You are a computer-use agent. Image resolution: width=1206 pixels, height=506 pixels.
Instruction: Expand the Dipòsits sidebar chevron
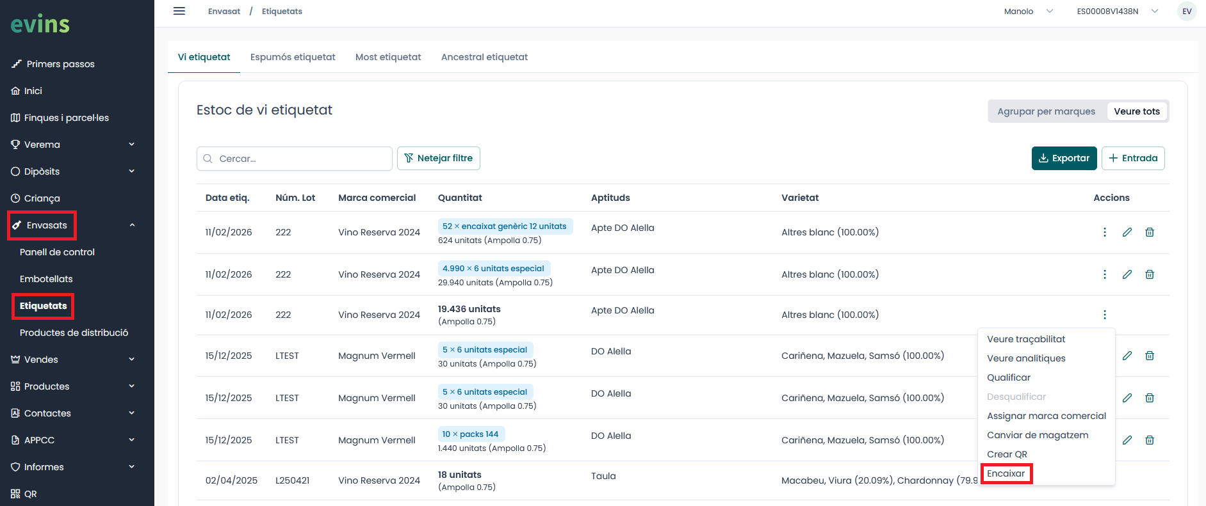click(132, 171)
